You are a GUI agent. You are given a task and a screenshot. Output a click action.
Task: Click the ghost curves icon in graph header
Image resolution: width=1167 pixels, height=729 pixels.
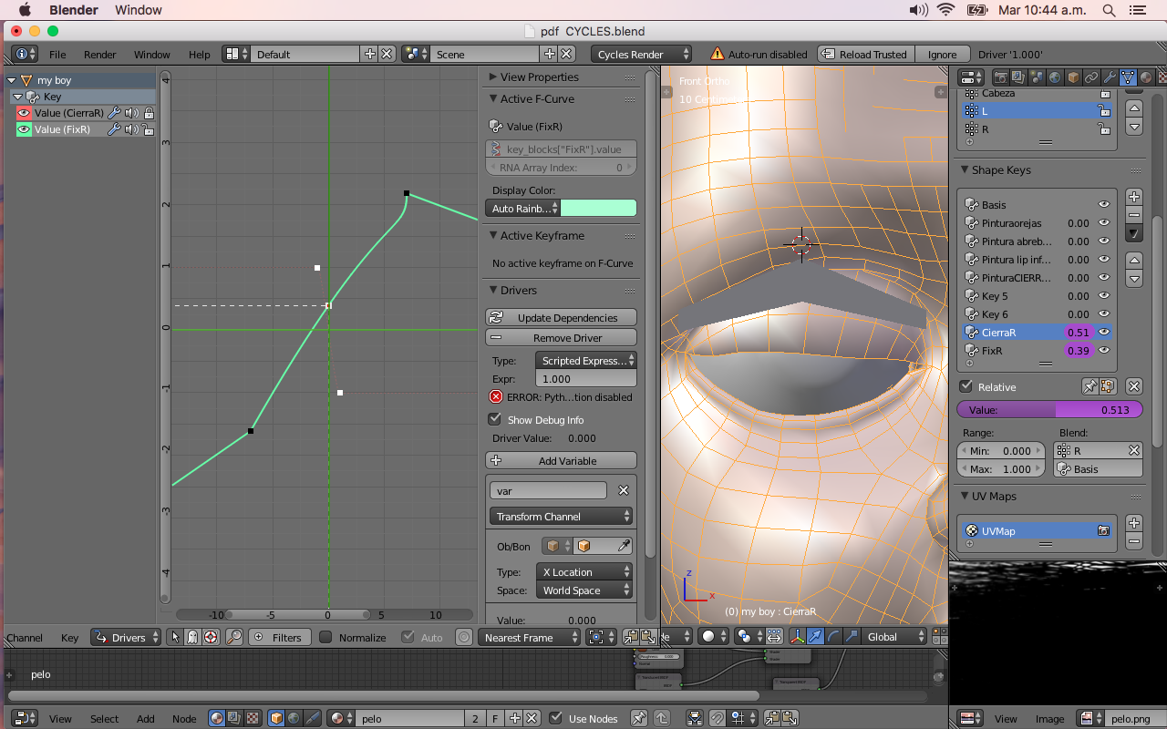(x=193, y=637)
